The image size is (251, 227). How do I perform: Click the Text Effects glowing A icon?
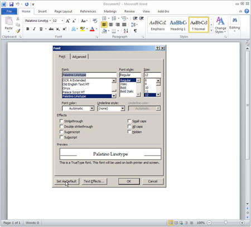click(74, 29)
